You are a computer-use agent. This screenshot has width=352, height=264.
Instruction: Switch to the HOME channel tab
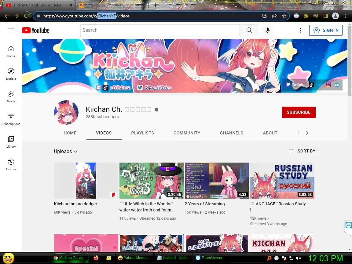point(70,133)
